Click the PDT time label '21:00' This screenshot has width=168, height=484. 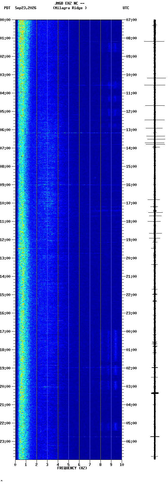point(5,405)
